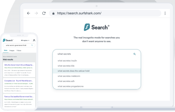
Task: Click the magnifier icon in laptop search box
Action: tap(135, 54)
